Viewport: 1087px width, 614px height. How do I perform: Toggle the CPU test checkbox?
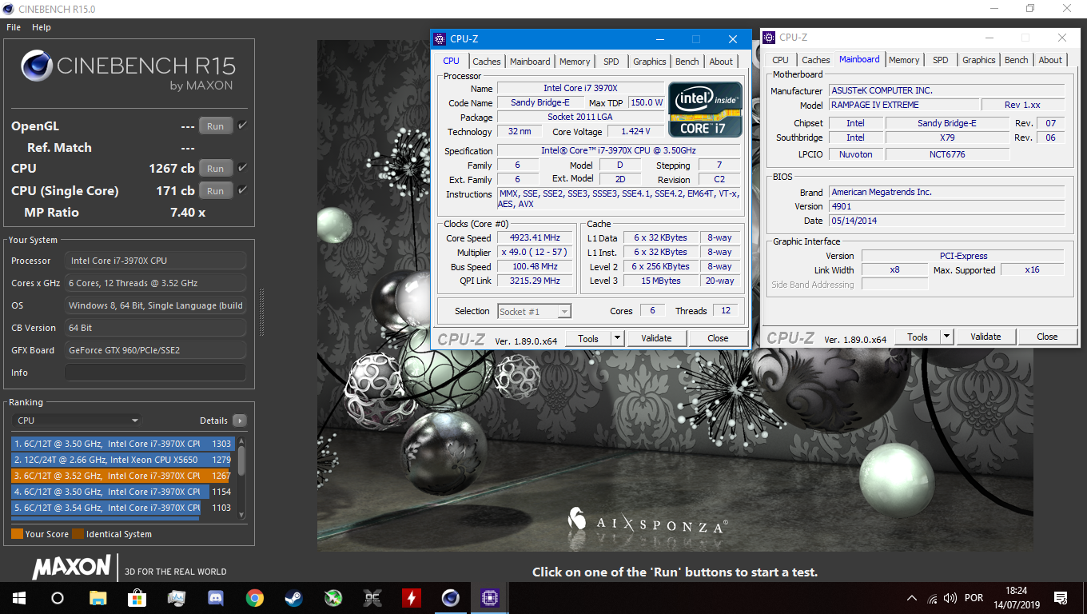click(242, 167)
